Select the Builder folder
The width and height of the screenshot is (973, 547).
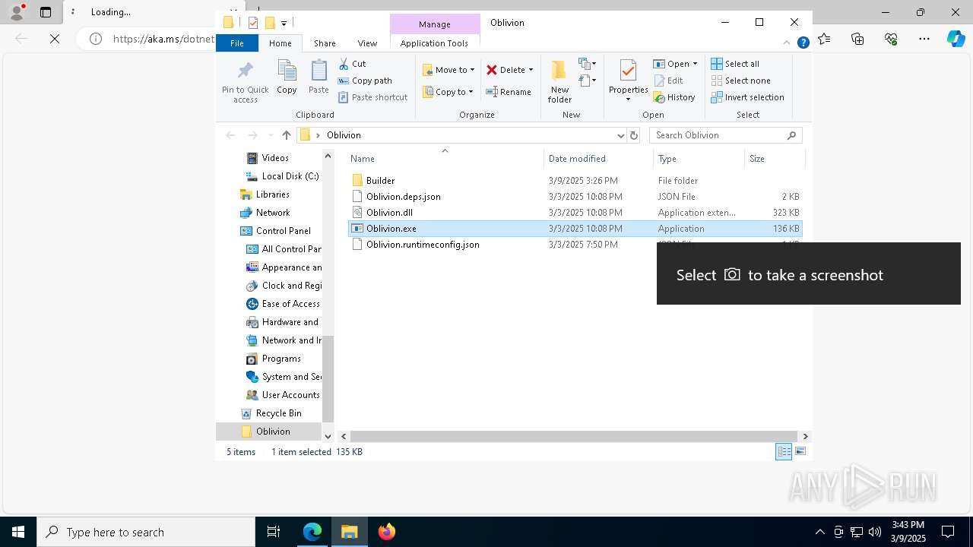pyautogui.click(x=575, y=181)
